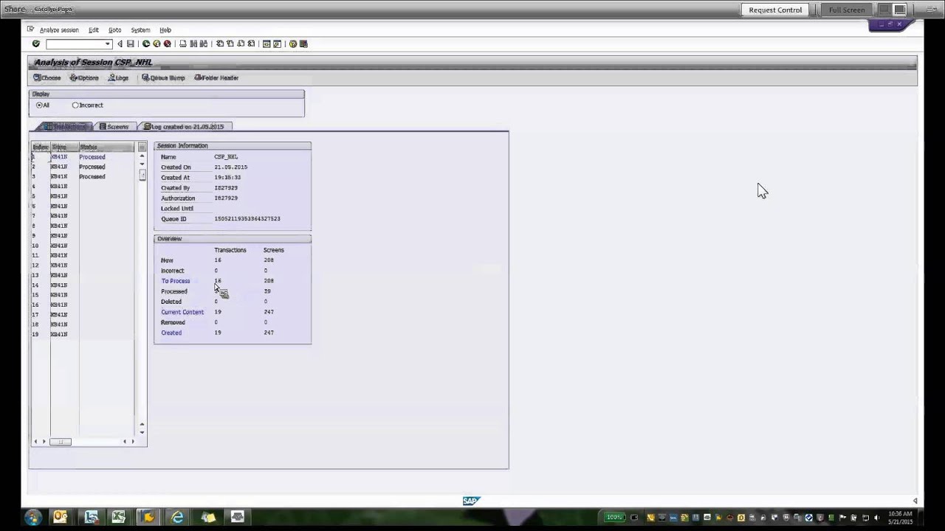Click the red Cancel icon

tap(167, 44)
